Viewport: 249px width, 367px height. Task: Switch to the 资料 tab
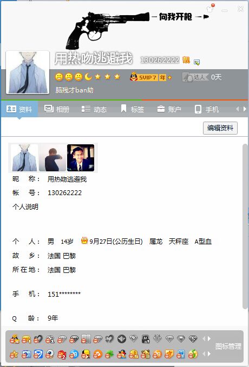(x=19, y=109)
